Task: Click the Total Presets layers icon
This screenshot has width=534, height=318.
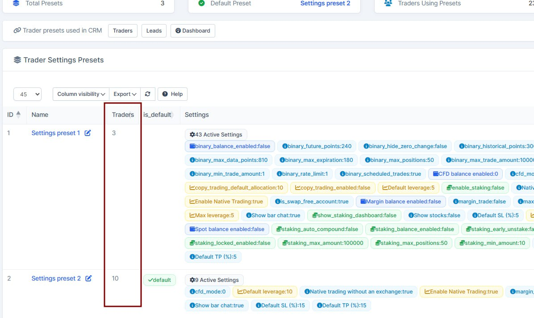Action: click(16, 3)
